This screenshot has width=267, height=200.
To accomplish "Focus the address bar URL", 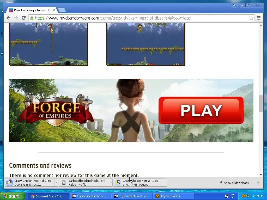I will click(x=113, y=18).
